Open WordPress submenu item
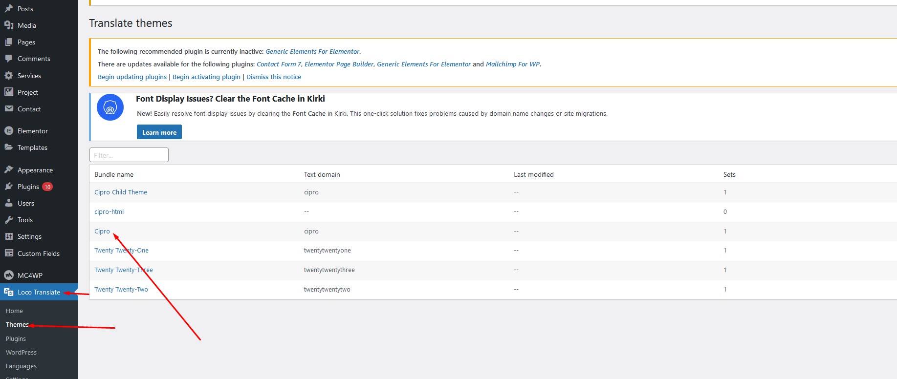The image size is (897, 379). [x=21, y=352]
